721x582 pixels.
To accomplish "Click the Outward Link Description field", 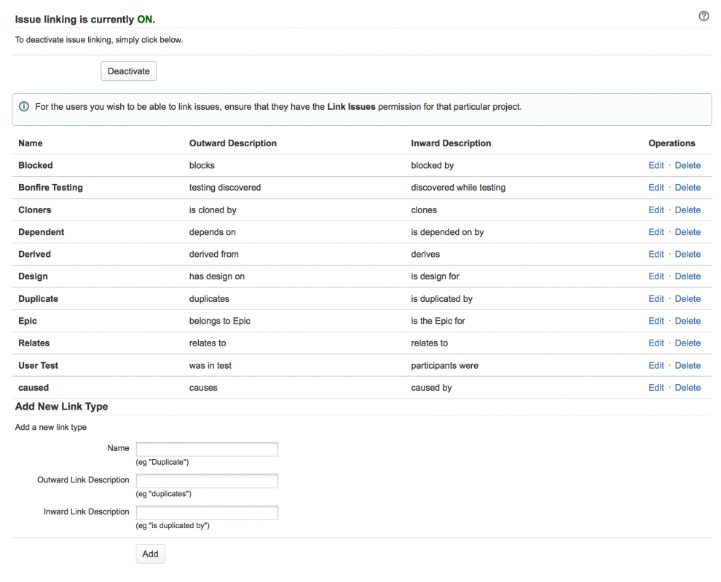I will point(207,481).
